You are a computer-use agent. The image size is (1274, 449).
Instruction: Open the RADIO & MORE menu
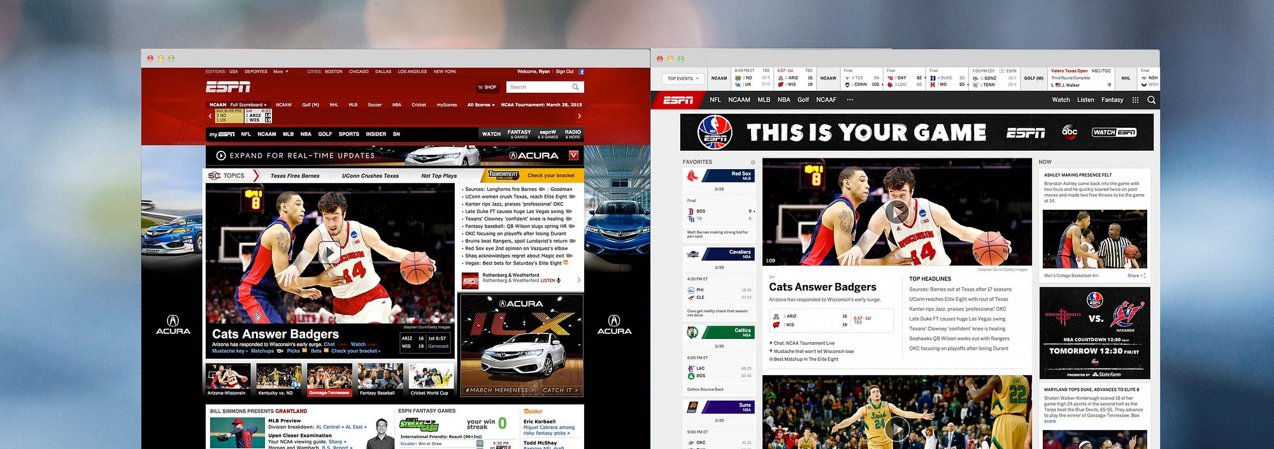(573, 134)
